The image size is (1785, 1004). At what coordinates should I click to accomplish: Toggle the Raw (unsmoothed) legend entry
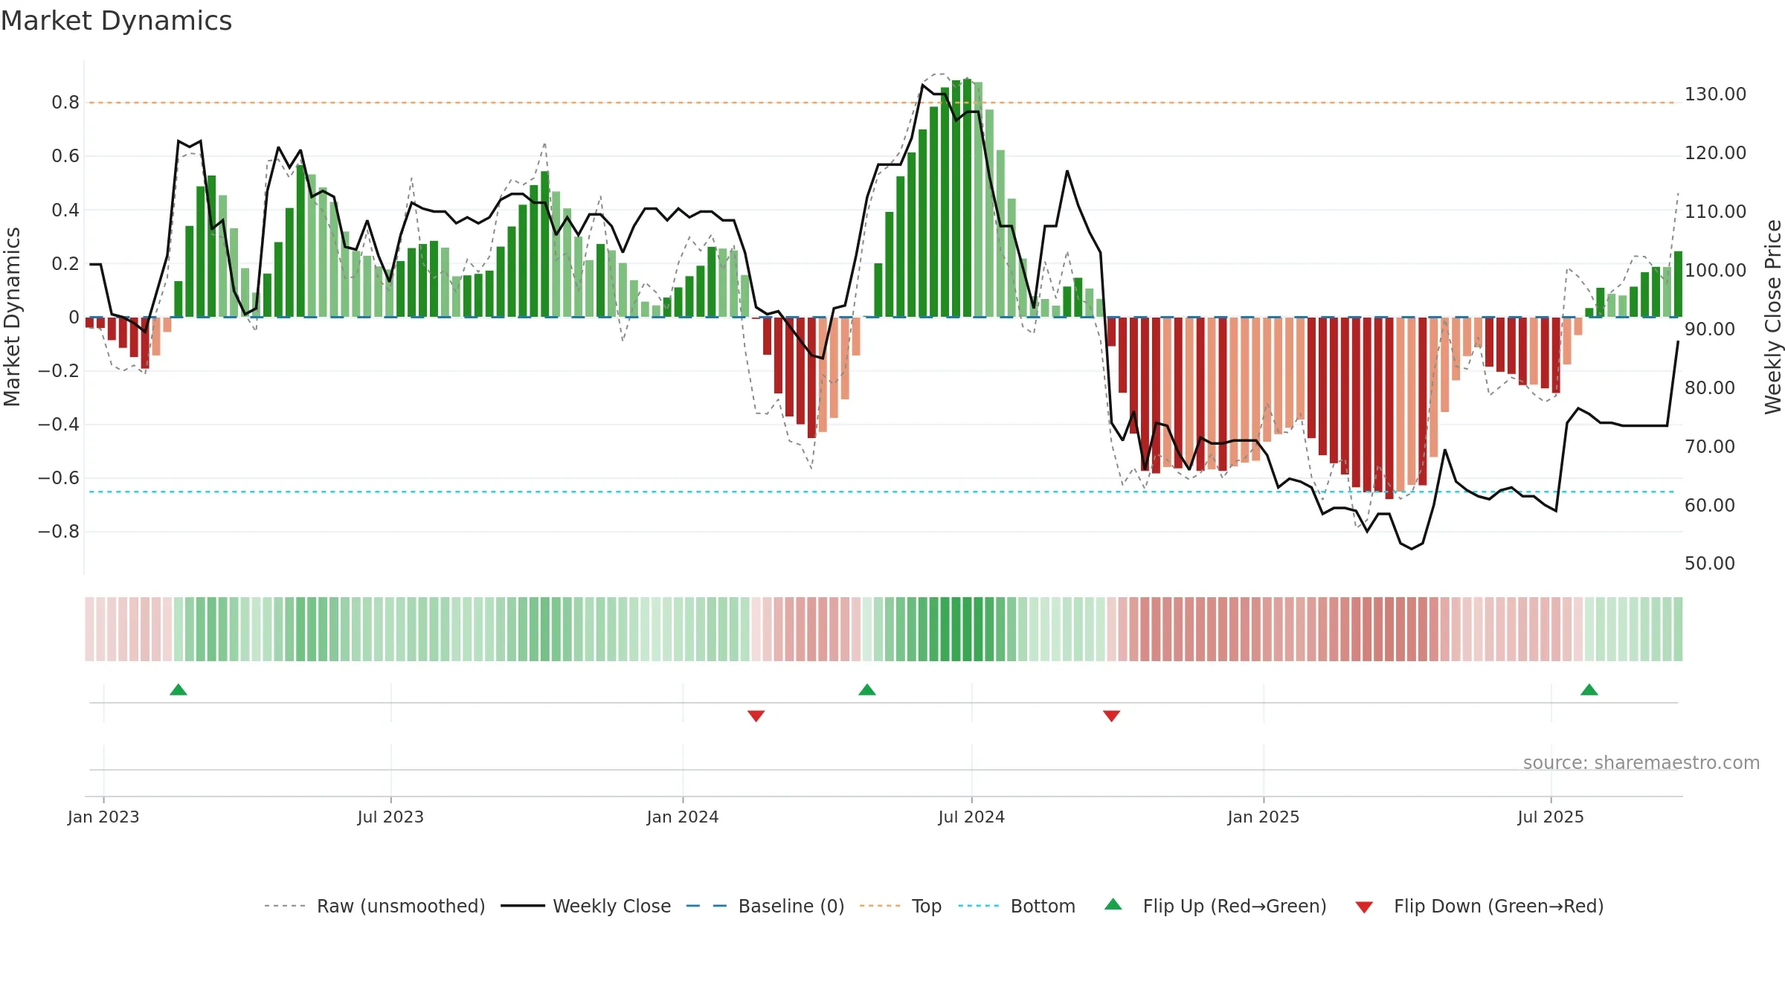375,906
